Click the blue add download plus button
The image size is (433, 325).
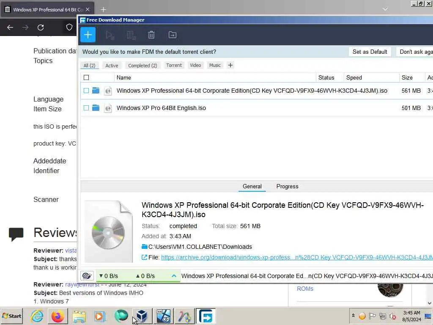point(88,35)
